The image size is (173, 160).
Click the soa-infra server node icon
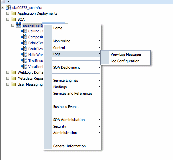(x=18, y=25)
